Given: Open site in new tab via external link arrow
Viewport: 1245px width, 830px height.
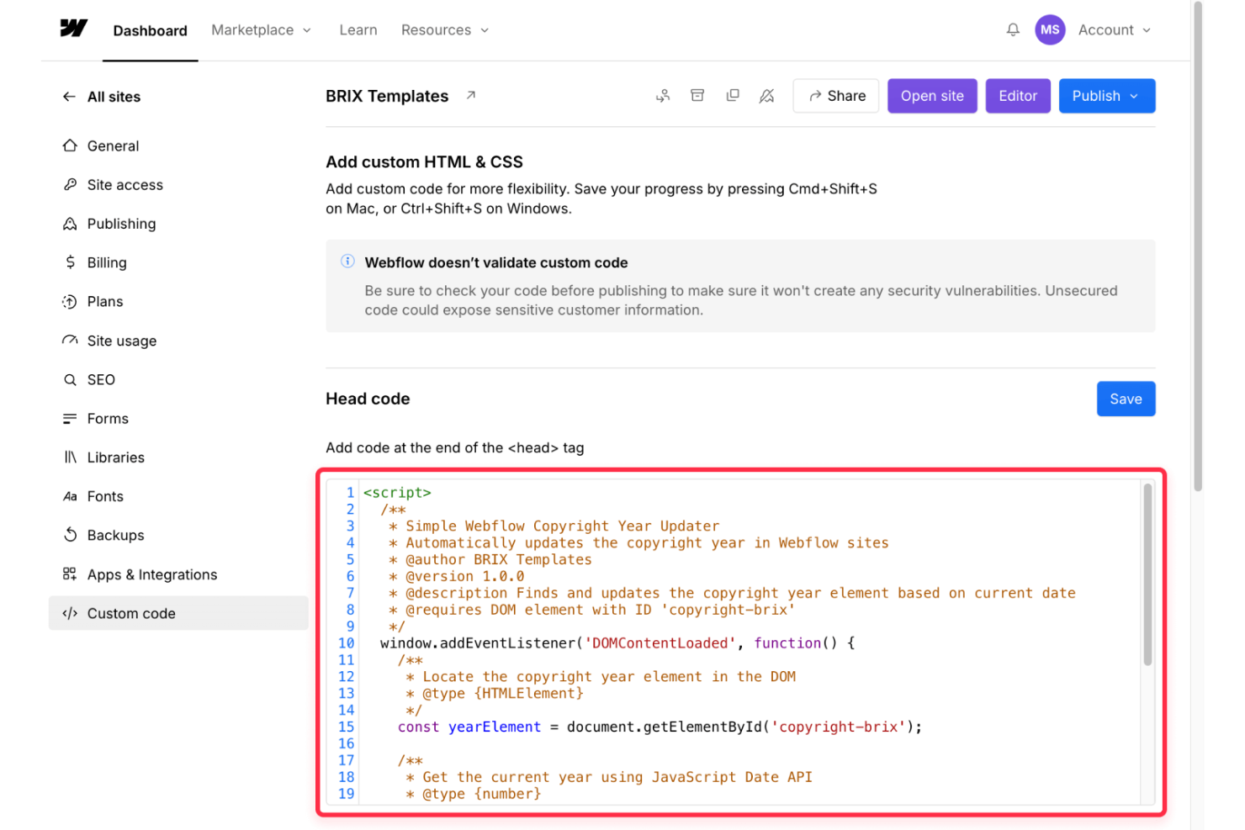Looking at the screenshot, I should click(x=471, y=94).
